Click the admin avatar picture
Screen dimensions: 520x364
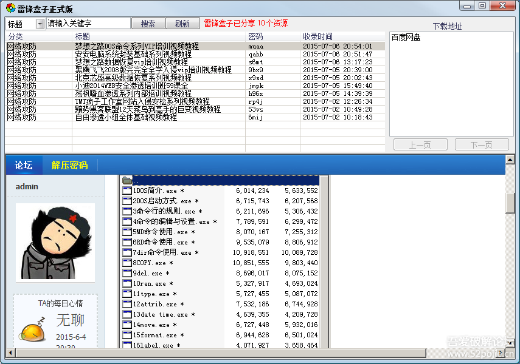[x=55, y=243]
